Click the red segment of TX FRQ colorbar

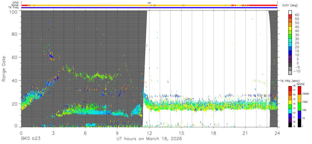(290, 88)
